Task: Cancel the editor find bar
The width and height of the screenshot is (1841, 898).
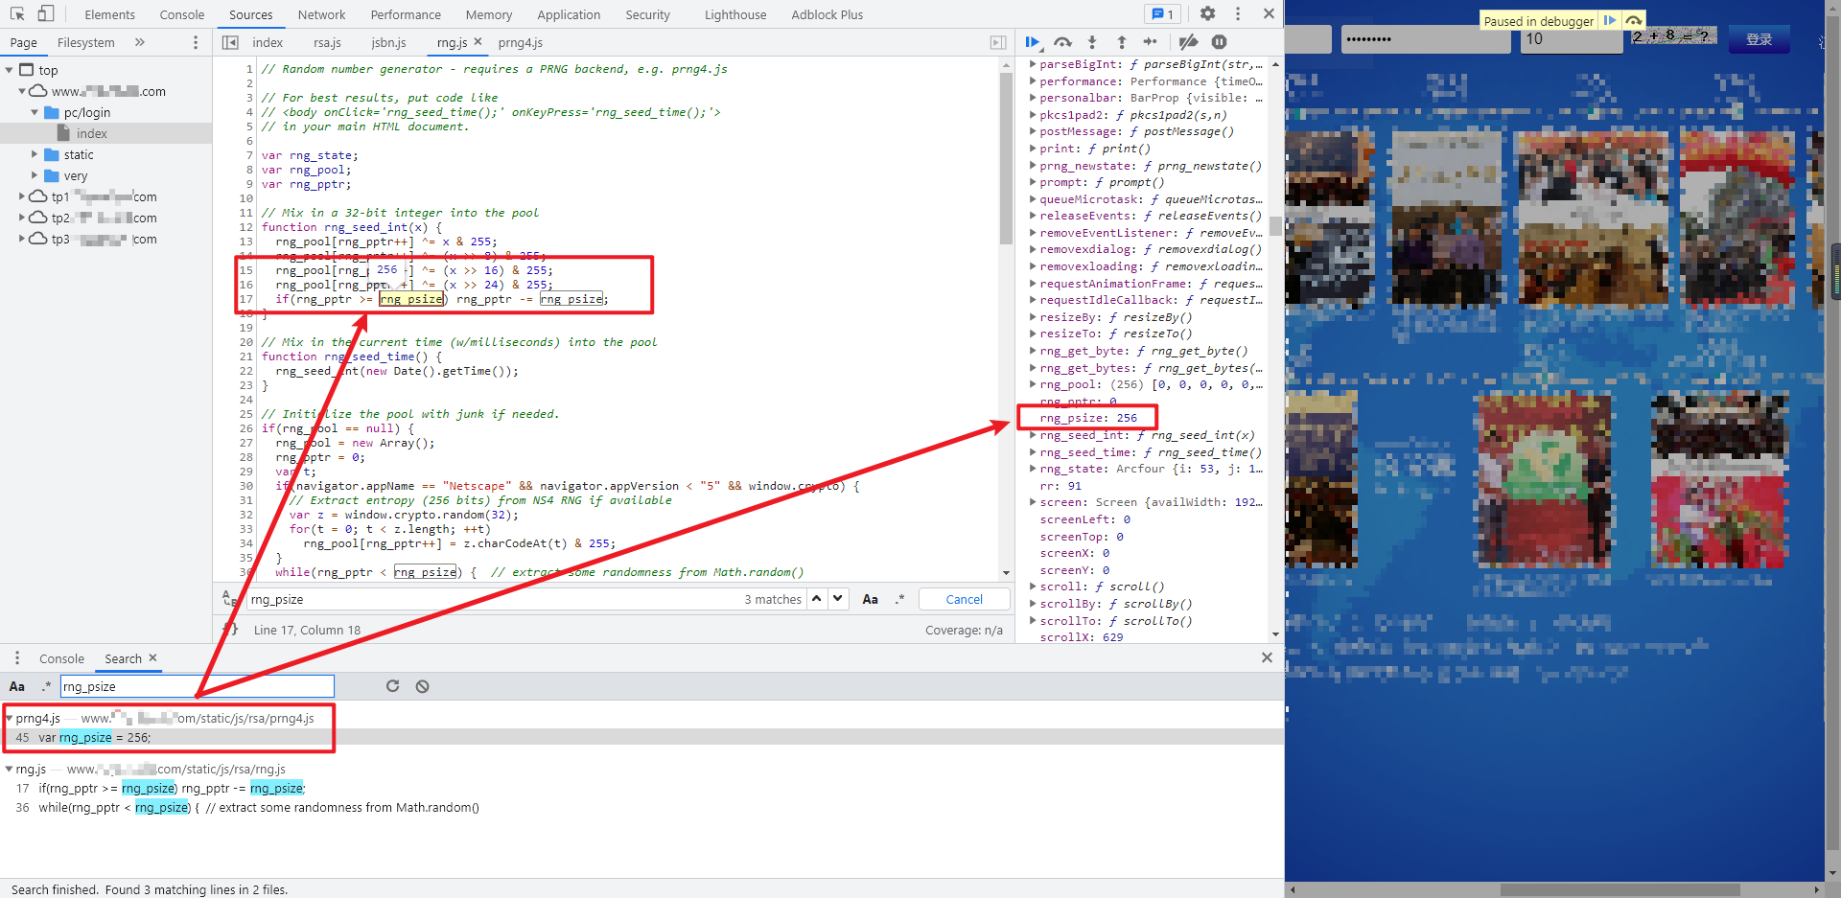Action: 964,599
